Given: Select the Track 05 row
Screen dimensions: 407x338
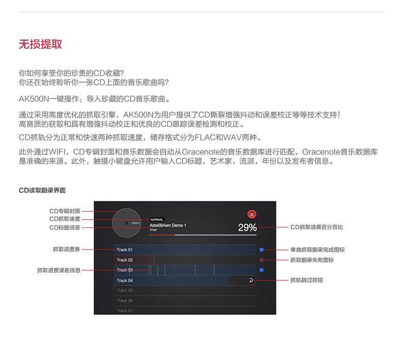Looking at the screenshot, I should [x=185, y=291].
